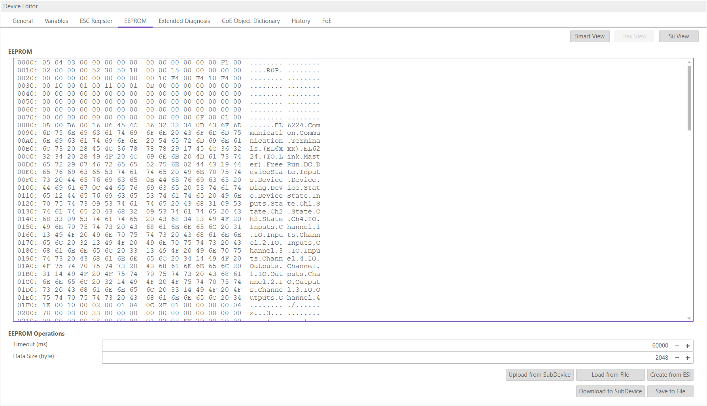Click Upload from SubDevice
Viewport: 707px width, 406px height.
pos(539,374)
